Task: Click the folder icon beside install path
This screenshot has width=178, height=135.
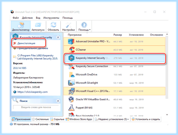Action: [15, 57]
